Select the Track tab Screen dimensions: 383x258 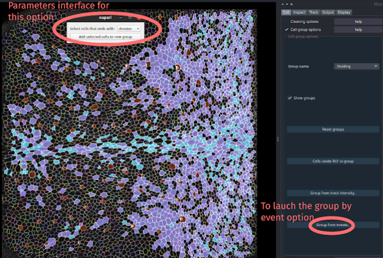click(314, 12)
